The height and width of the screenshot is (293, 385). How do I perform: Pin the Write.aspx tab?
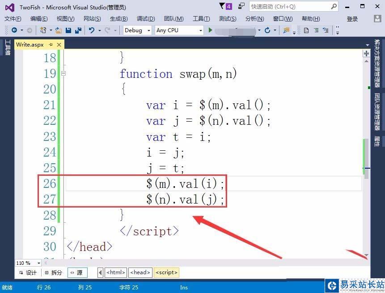tap(51, 44)
